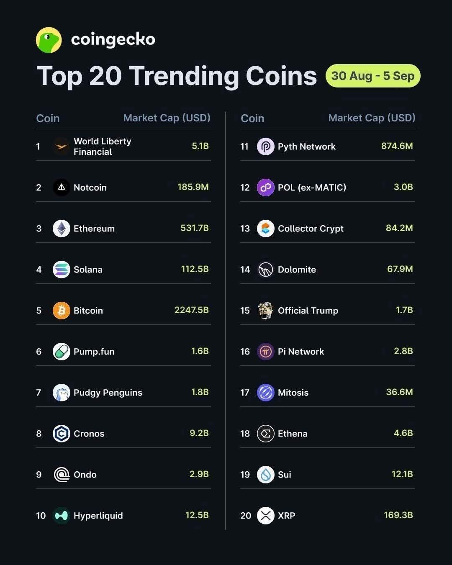Click the Official Trump icon
This screenshot has height=565, width=452.
[266, 311]
